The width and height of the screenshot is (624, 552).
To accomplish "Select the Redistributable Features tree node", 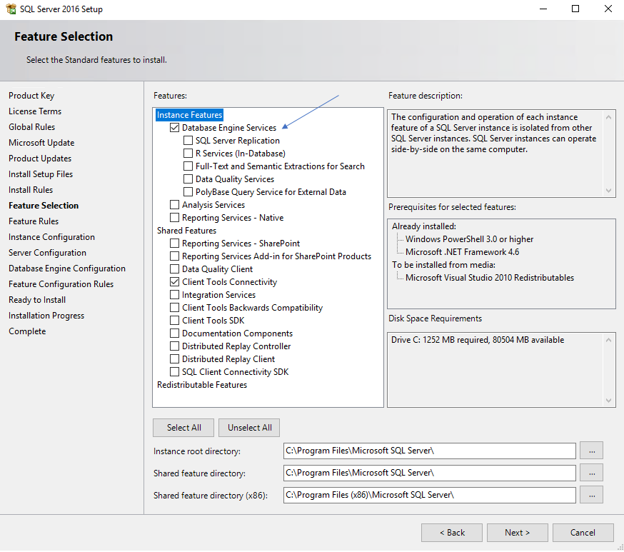I will pos(201,385).
